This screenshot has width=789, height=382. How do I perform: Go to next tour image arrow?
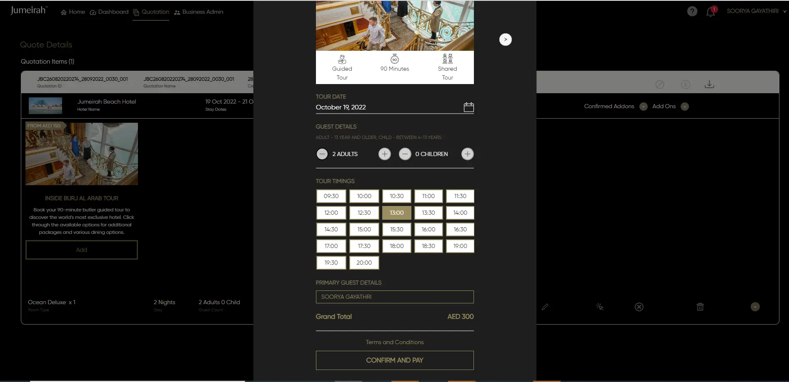[x=505, y=40]
